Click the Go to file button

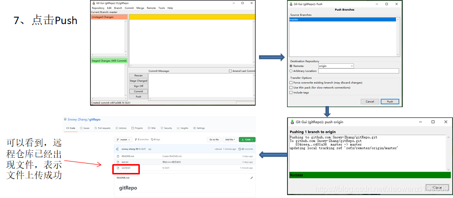coord(214,140)
